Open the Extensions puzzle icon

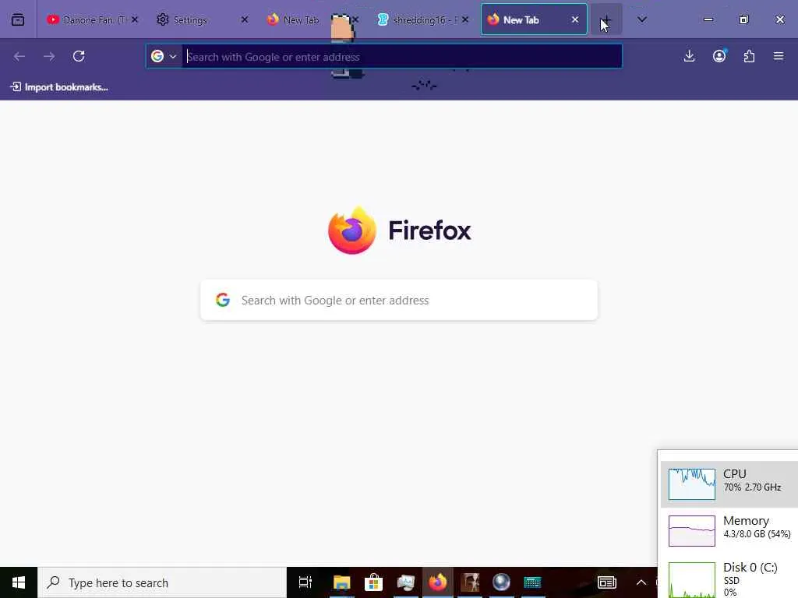coord(749,56)
